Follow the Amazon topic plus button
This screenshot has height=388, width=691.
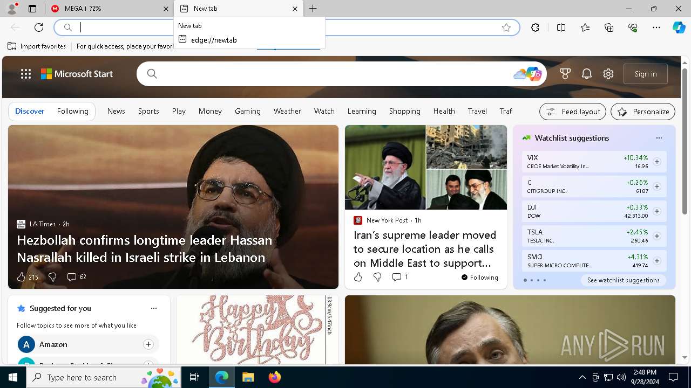[148, 344]
